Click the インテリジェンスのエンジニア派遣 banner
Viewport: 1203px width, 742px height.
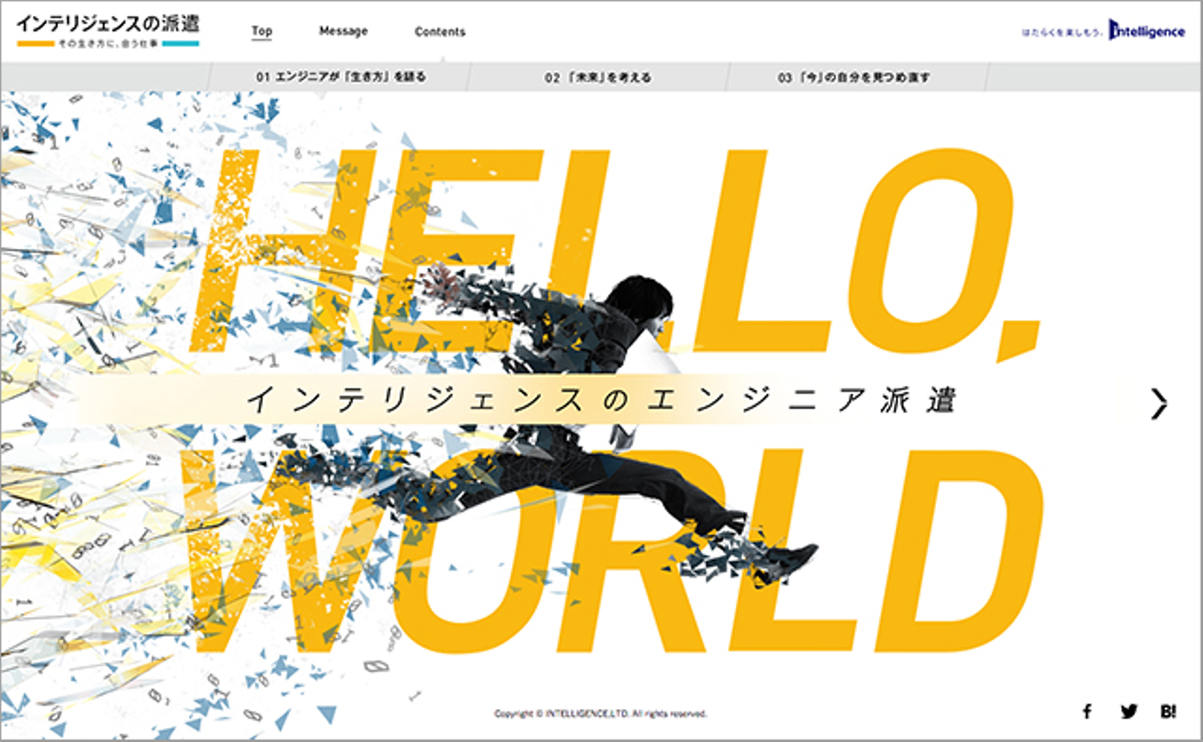pos(601,400)
